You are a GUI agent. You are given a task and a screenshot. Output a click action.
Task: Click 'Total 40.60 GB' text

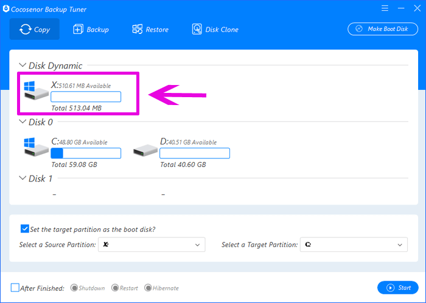(183, 165)
